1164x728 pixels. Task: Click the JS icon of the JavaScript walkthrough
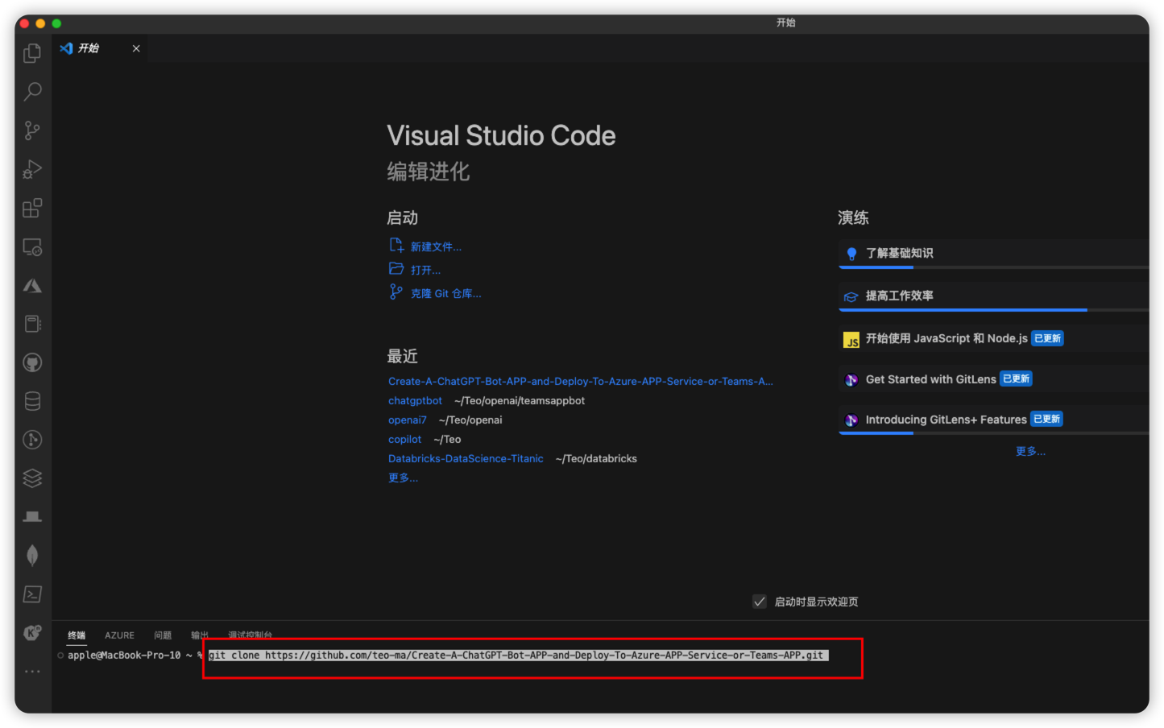(851, 340)
